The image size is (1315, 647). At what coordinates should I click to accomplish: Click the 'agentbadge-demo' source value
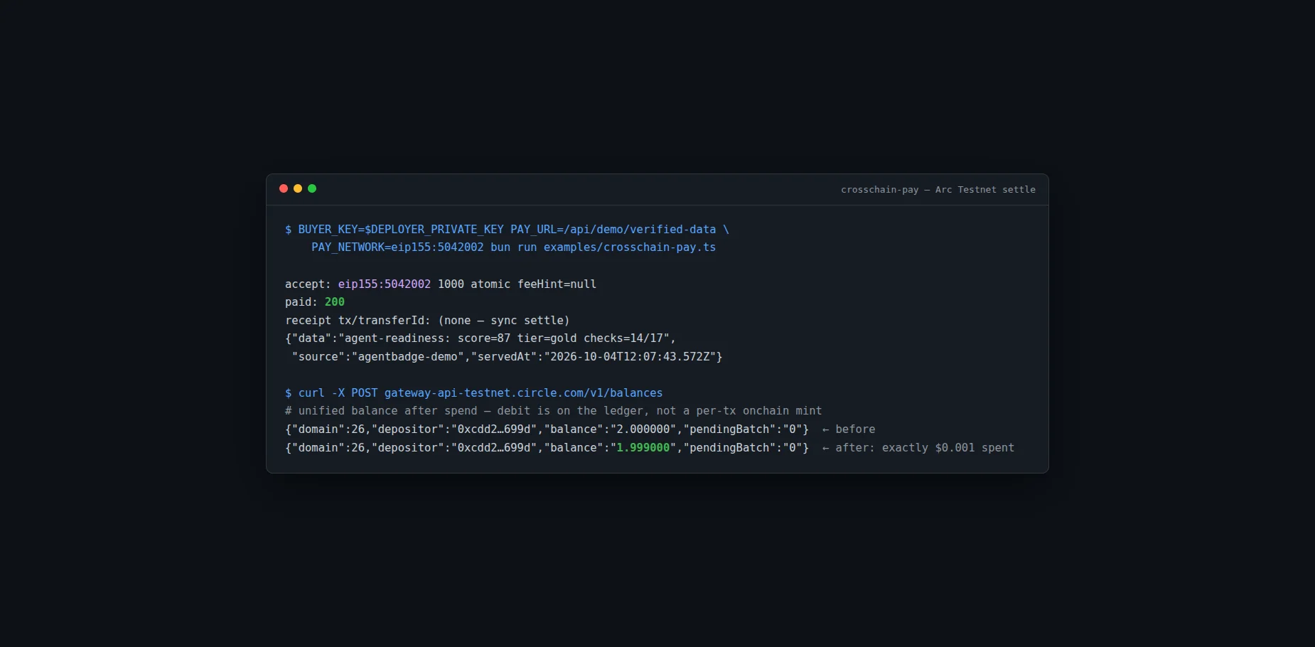[407, 357]
